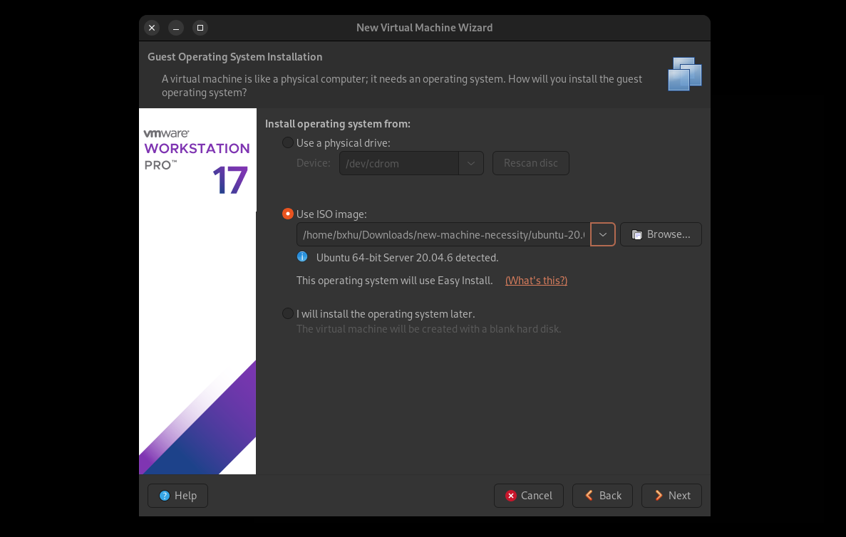Click the VMware Workstation Pro 17 logo

(x=197, y=160)
